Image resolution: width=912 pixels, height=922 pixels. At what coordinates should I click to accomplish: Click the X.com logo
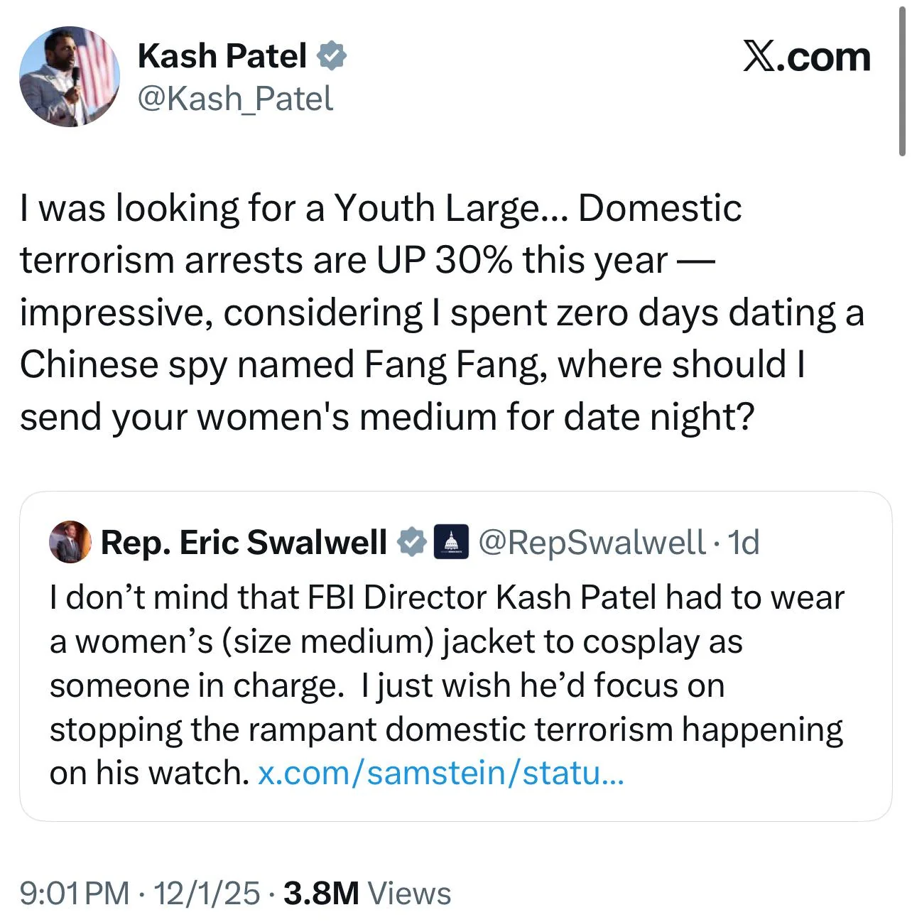tap(806, 57)
